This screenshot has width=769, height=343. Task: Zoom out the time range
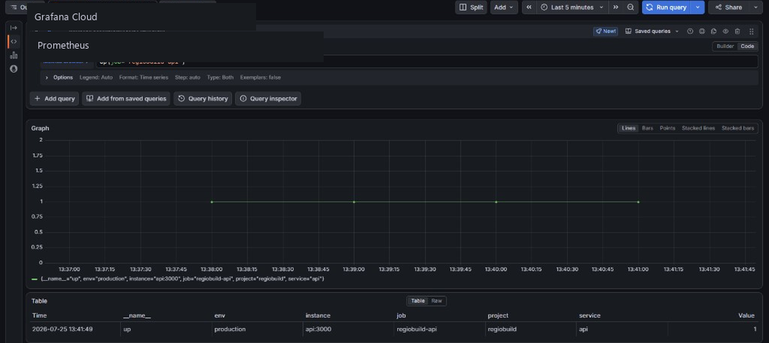(631, 7)
